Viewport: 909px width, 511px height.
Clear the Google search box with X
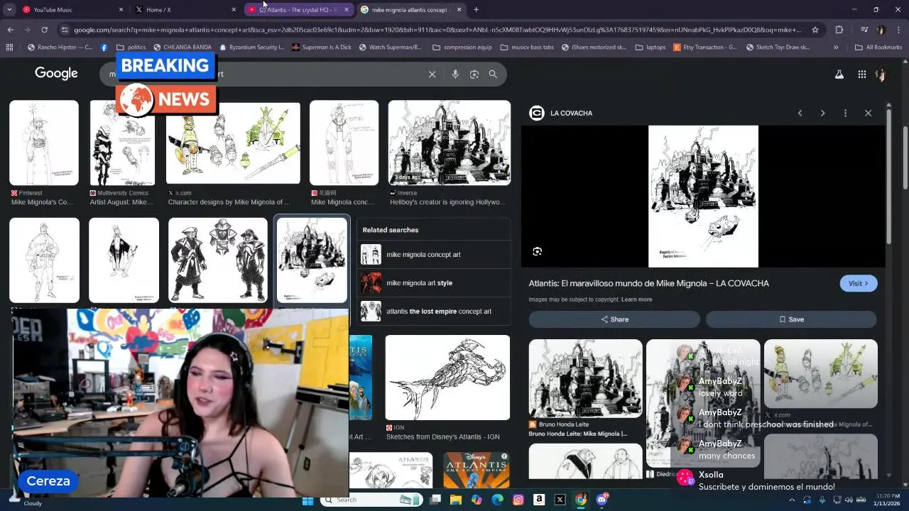coord(432,74)
